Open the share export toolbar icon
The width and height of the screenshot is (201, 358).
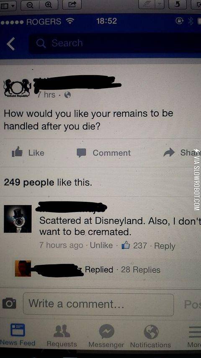click(72, 4)
